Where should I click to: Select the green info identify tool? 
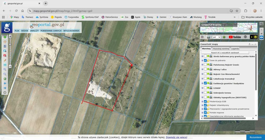click(5, 37)
